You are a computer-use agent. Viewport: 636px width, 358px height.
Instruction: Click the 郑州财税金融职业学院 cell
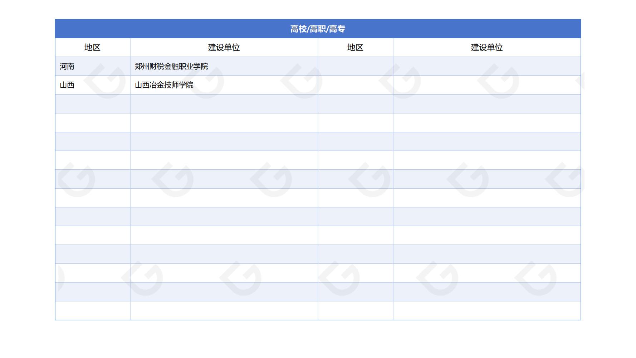224,66
